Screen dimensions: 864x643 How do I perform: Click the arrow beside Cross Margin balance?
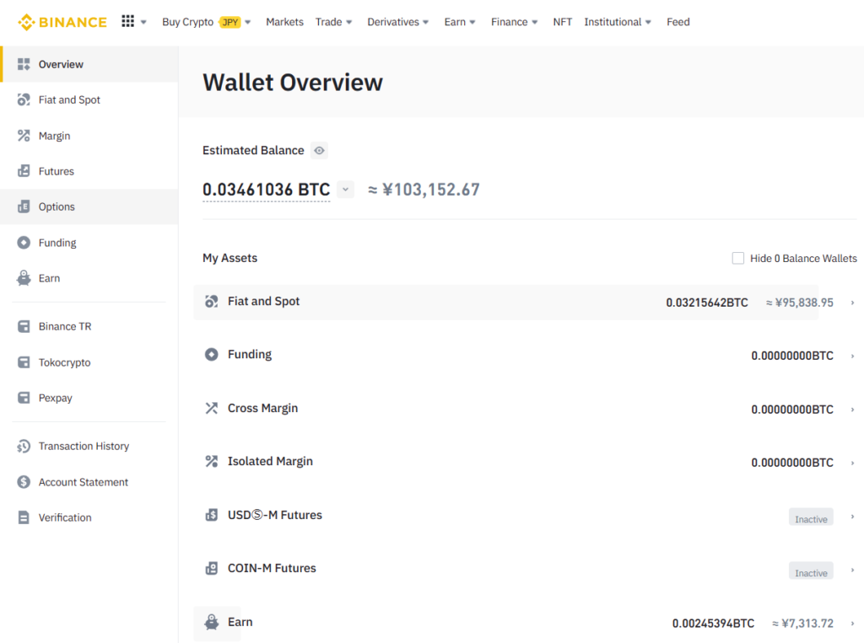[852, 410]
